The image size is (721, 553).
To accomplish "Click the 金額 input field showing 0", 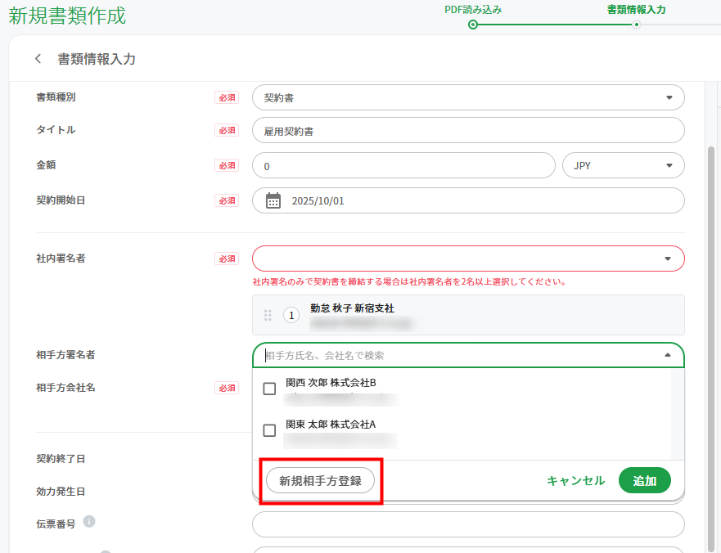I will [x=403, y=165].
